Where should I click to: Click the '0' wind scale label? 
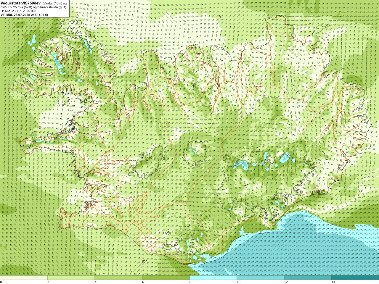tap(1, 282)
